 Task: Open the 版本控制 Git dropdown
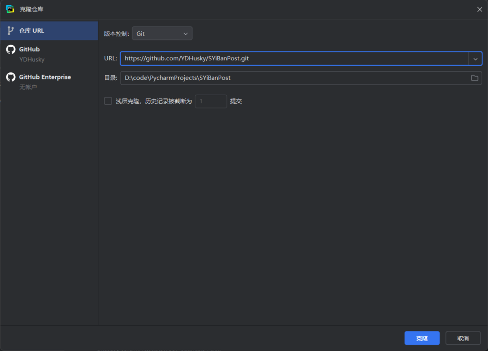(x=162, y=33)
